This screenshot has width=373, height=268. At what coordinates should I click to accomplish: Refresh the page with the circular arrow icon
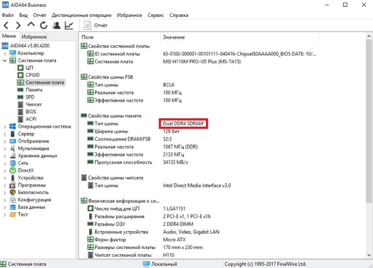pos(43,25)
